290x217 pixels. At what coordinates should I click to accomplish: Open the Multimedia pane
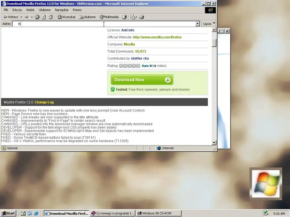(x=109, y=17)
